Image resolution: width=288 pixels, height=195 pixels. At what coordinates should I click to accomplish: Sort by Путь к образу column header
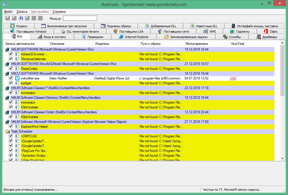(161, 44)
